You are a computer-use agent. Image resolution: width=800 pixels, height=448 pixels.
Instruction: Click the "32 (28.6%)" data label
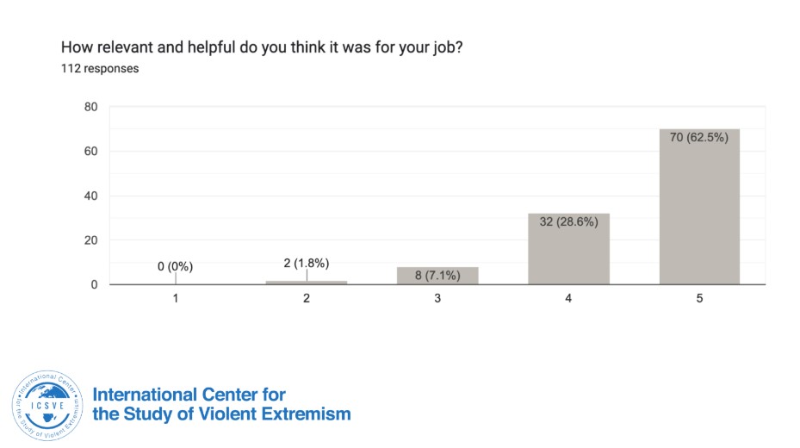568,221
